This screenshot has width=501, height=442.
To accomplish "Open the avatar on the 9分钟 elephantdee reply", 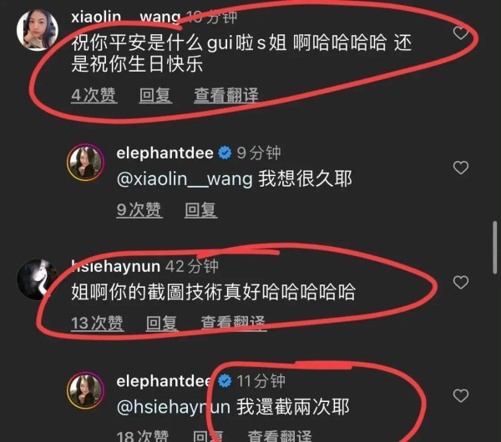I will (x=86, y=163).
